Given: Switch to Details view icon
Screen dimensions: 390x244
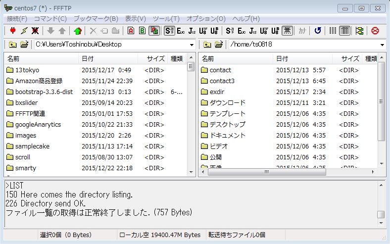Looking at the screenshot, I should tap(345, 31).
